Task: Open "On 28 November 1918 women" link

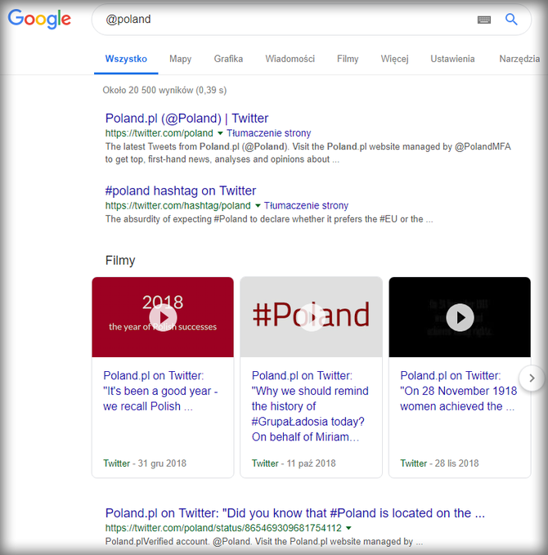Action: coord(458,391)
